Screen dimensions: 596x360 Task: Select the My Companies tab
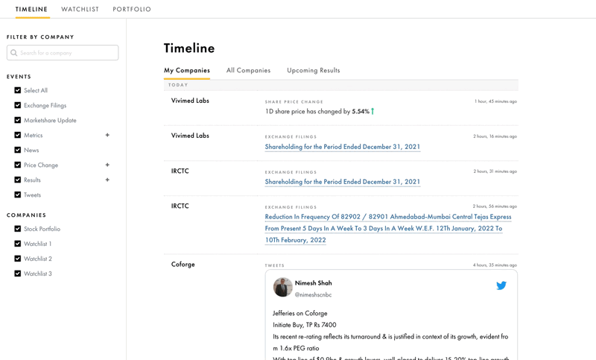click(x=187, y=70)
